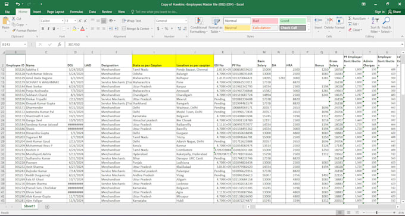Open the Clear dropdown in Editing group
Viewport: 405px width, 216px height.
(x=355, y=30)
